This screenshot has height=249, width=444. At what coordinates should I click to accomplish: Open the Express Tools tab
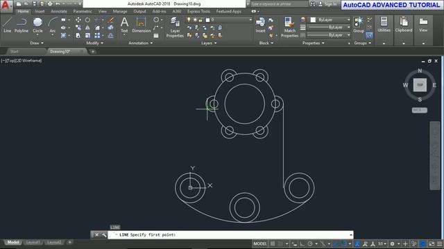click(x=199, y=11)
